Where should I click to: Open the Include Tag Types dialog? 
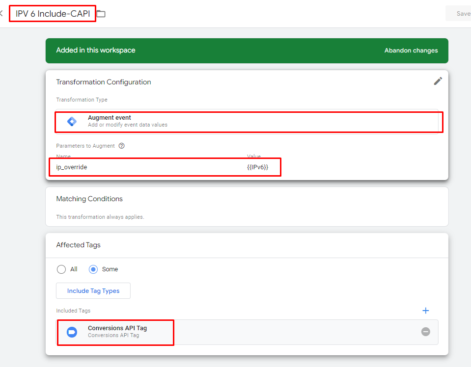pyautogui.click(x=93, y=290)
